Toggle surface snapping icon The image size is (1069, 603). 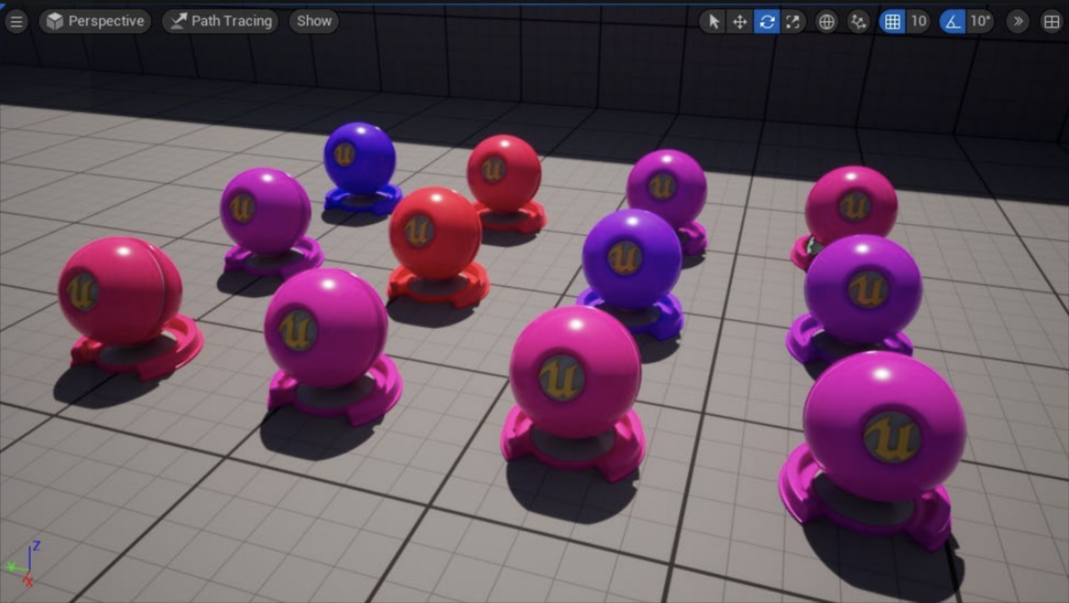[x=859, y=22]
